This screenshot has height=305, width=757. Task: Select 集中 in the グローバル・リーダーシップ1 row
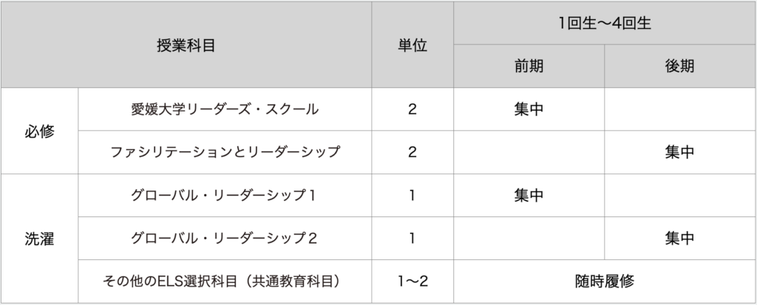tap(529, 195)
